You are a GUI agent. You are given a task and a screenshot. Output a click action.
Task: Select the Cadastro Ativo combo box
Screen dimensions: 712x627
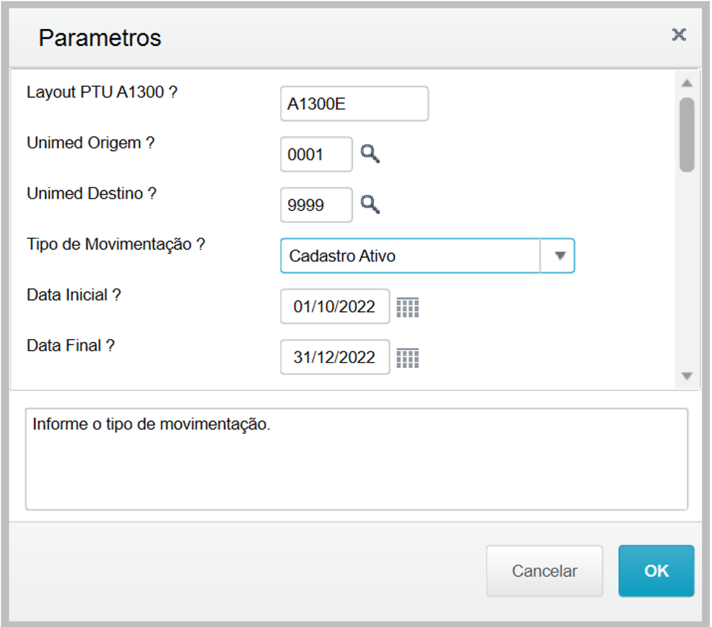(x=410, y=256)
